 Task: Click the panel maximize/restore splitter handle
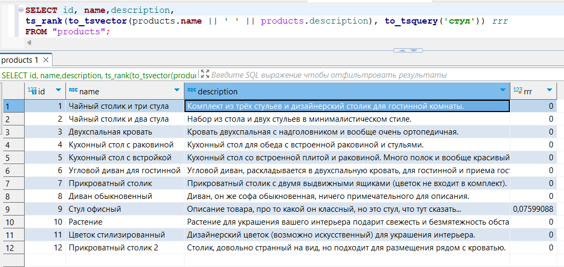tap(408, 50)
